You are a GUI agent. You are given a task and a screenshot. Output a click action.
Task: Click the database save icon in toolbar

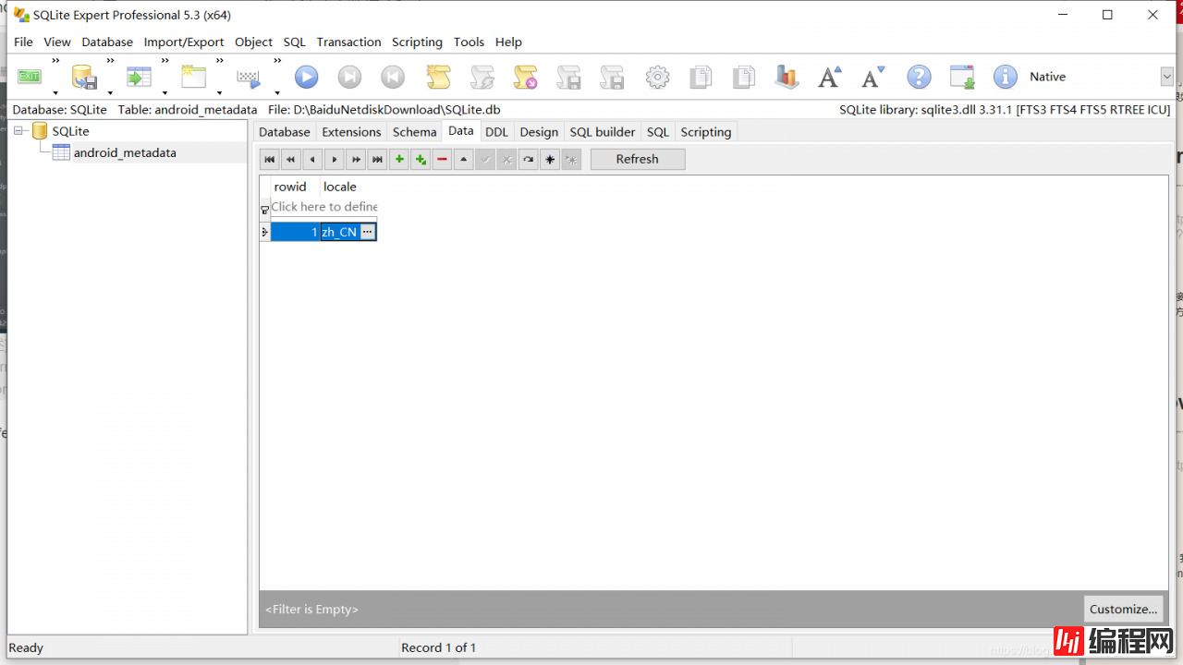[84, 77]
